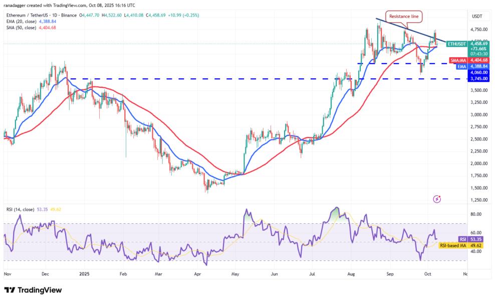This screenshot has width=495, height=301.
Task: Click the SMA:MA red price label
Action: (x=458, y=61)
